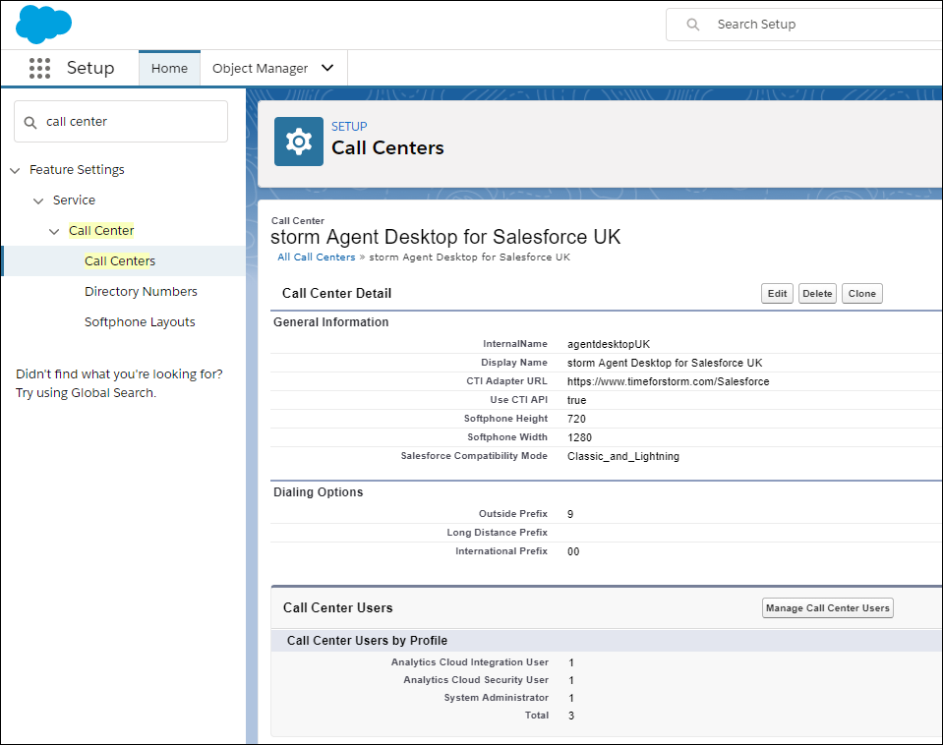Click the Softphone Height value 720
The height and width of the screenshot is (745, 943).
click(x=576, y=419)
